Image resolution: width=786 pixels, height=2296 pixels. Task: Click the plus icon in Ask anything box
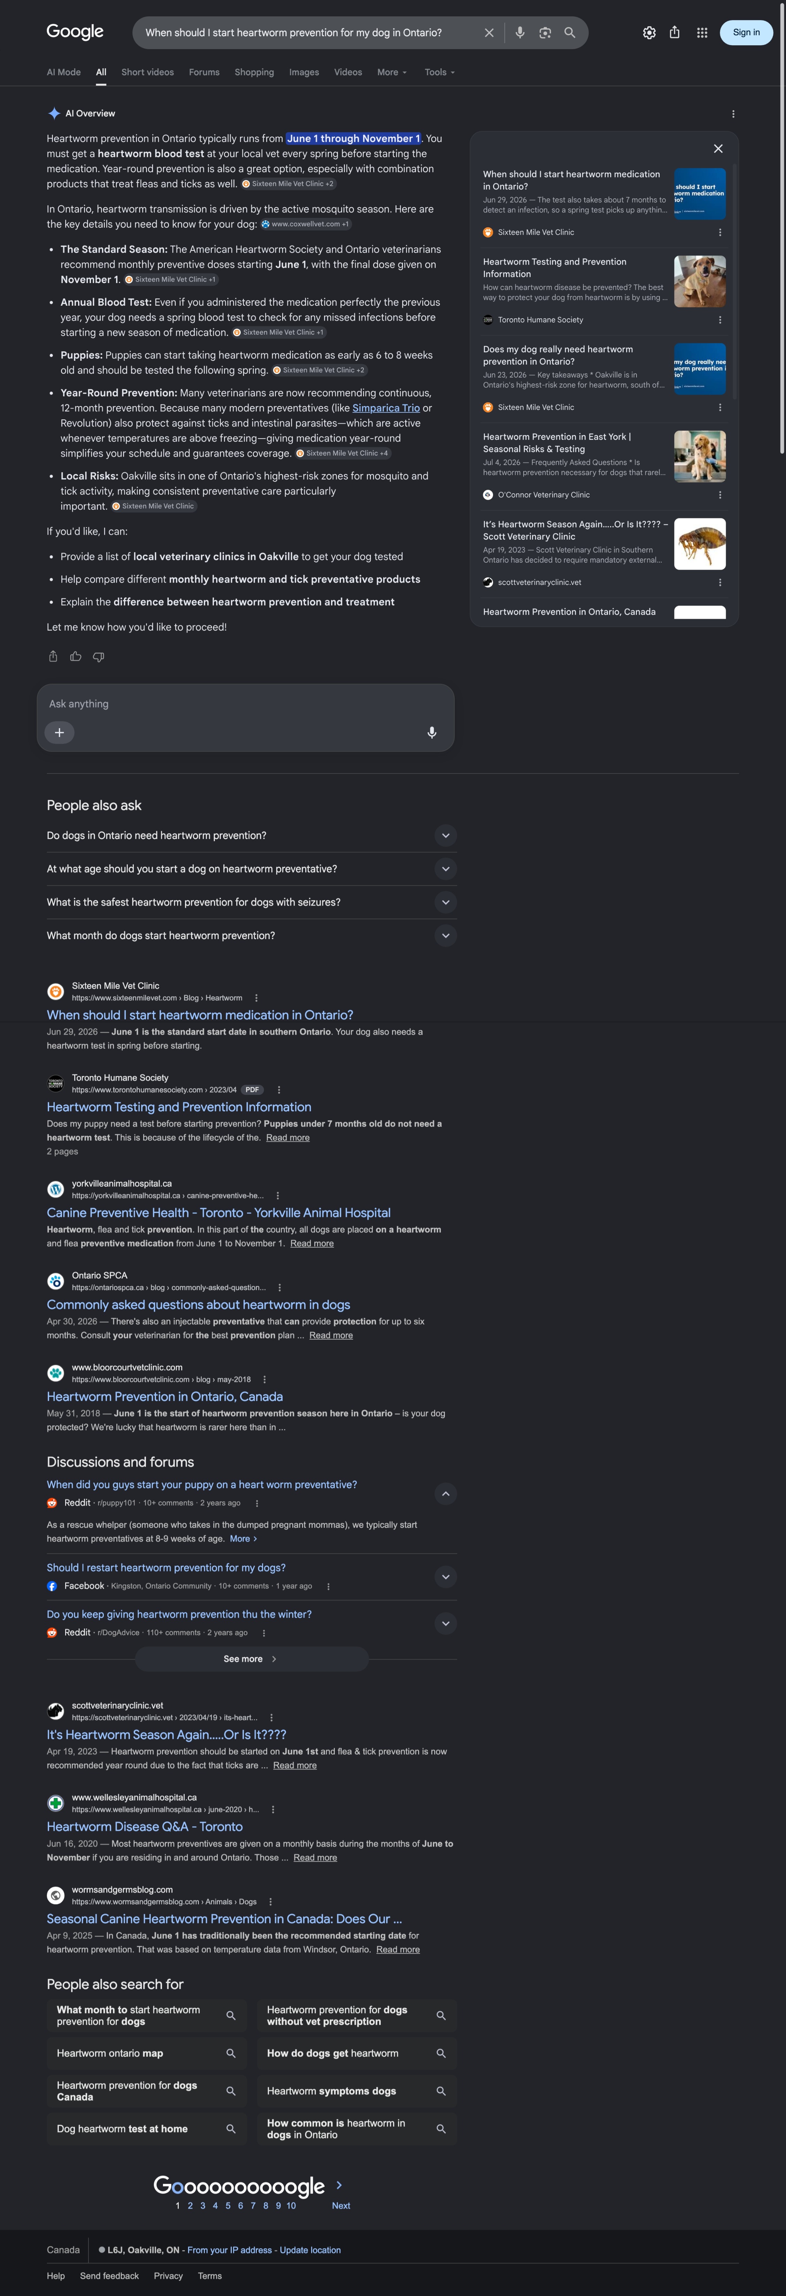60,733
